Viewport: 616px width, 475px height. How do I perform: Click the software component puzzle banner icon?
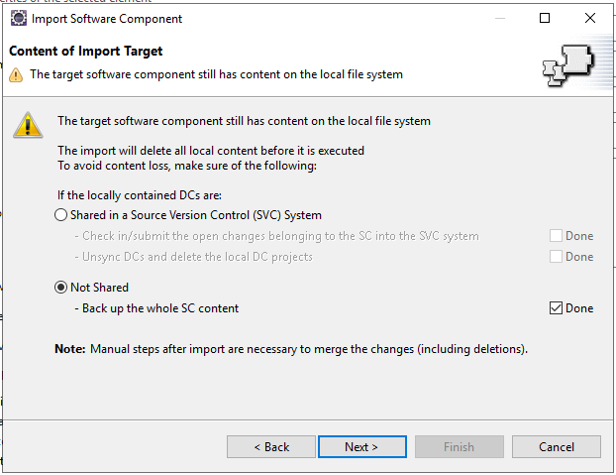coord(568,65)
